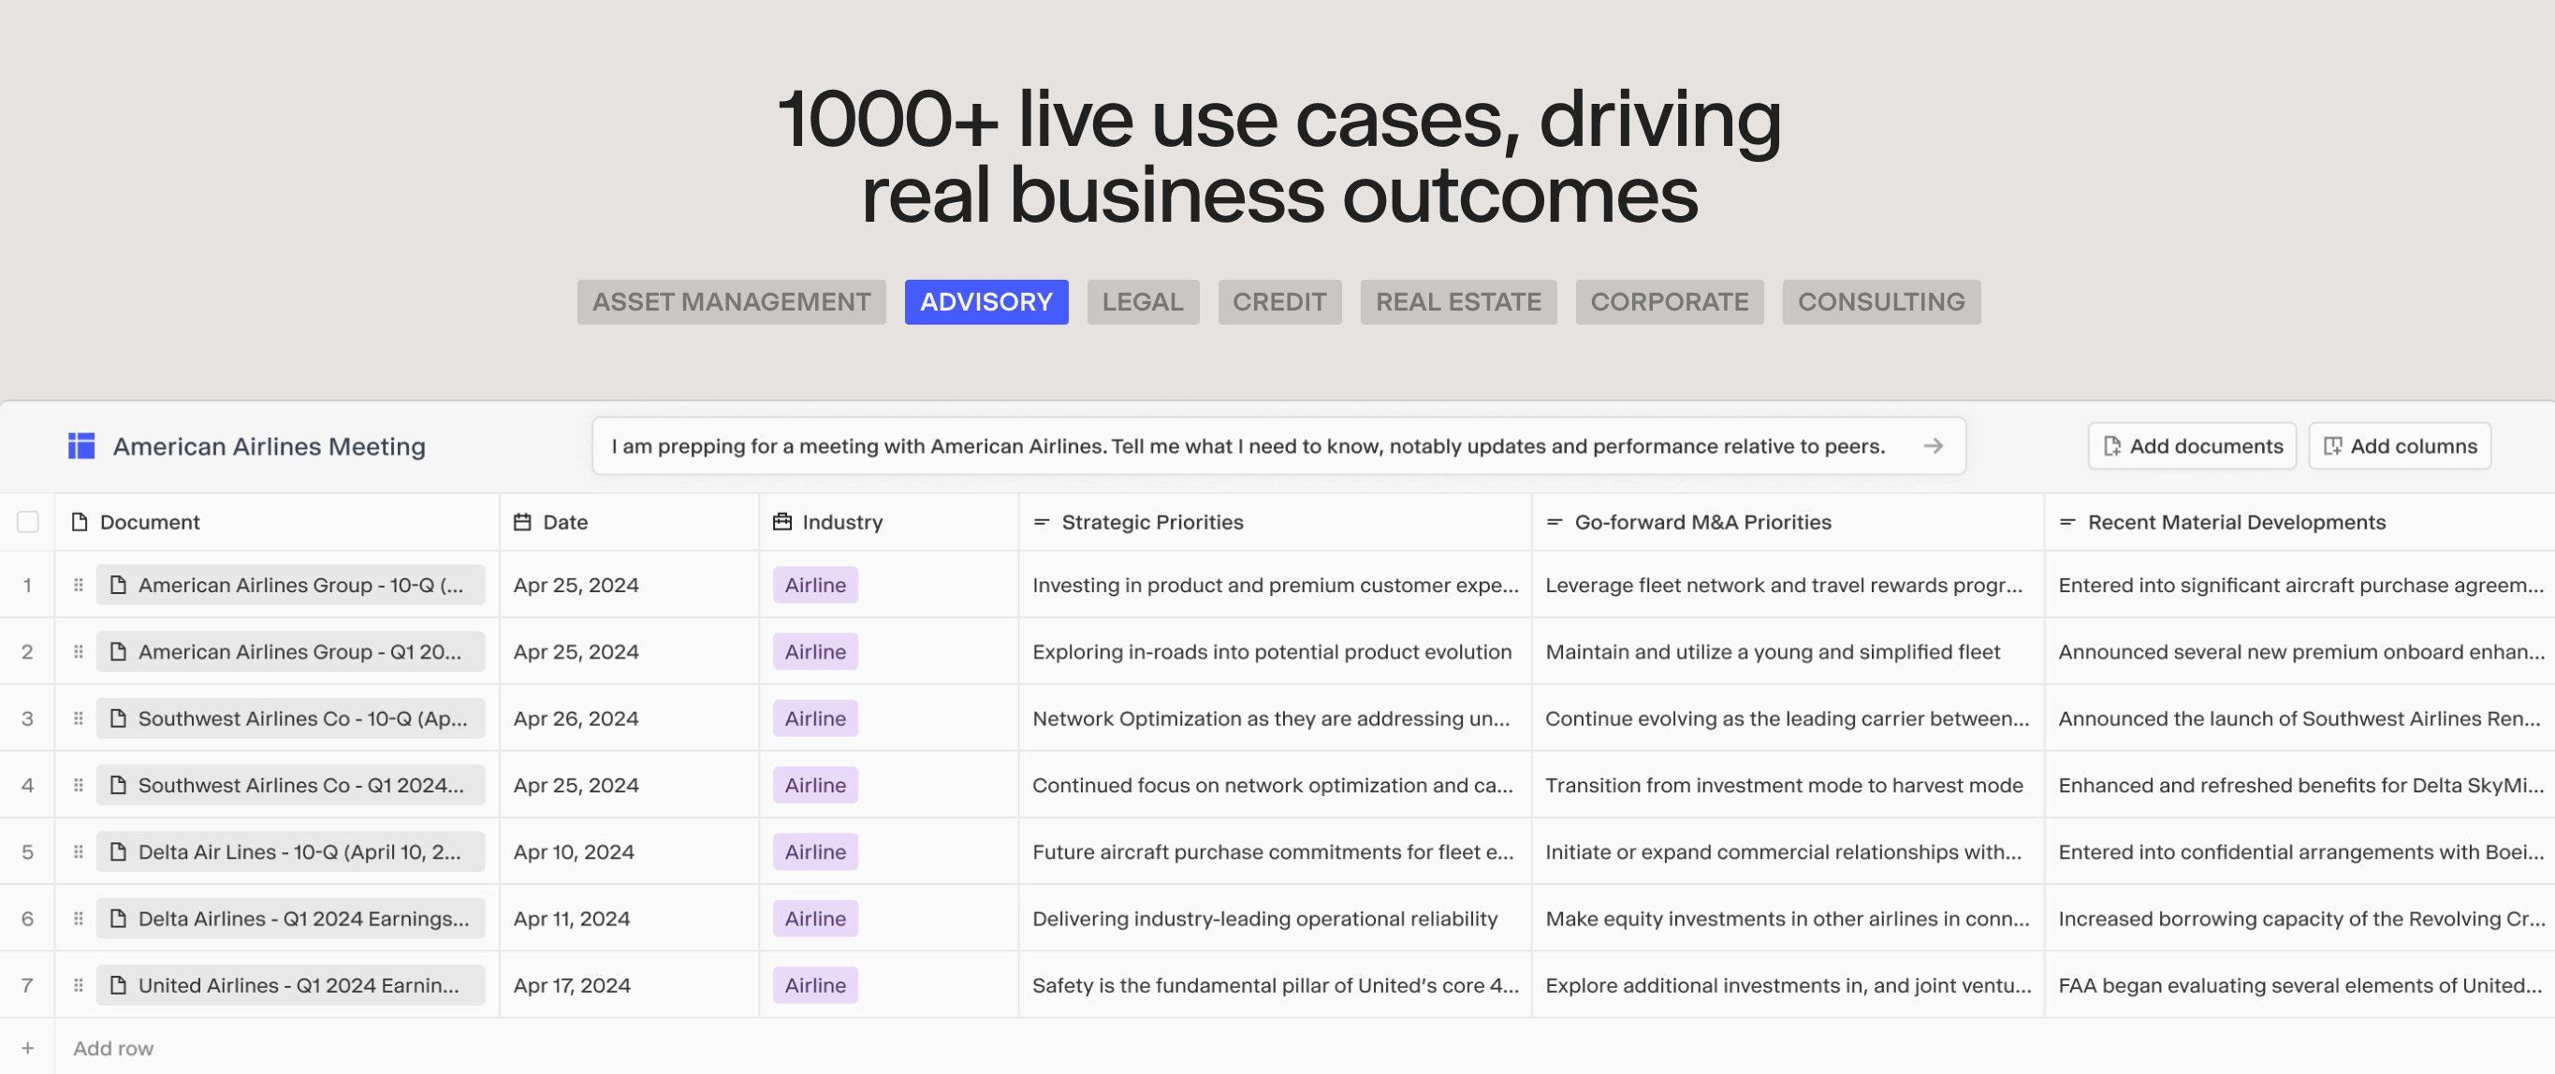Click the Strategic Priorities column header

tap(1275, 522)
